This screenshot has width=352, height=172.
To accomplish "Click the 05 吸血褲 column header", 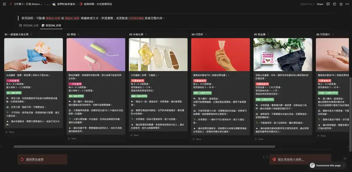I will 260,34.
